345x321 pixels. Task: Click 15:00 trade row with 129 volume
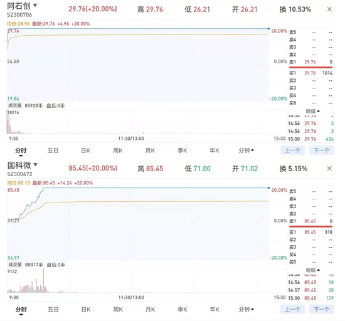[x=310, y=298]
